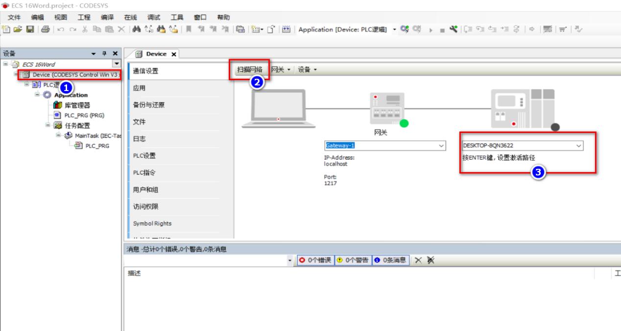Collapse the ECS 16Word tree node
The height and width of the screenshot is (331, 621).
click(x=5, y=64)
